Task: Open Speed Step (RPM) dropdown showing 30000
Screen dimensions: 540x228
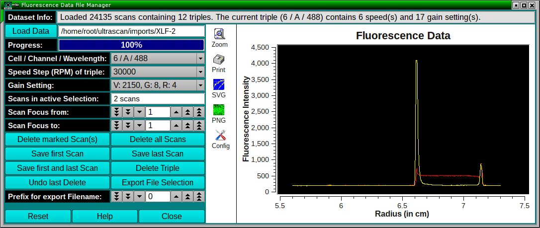Action: pyautogui.click(x=158, y=72)
